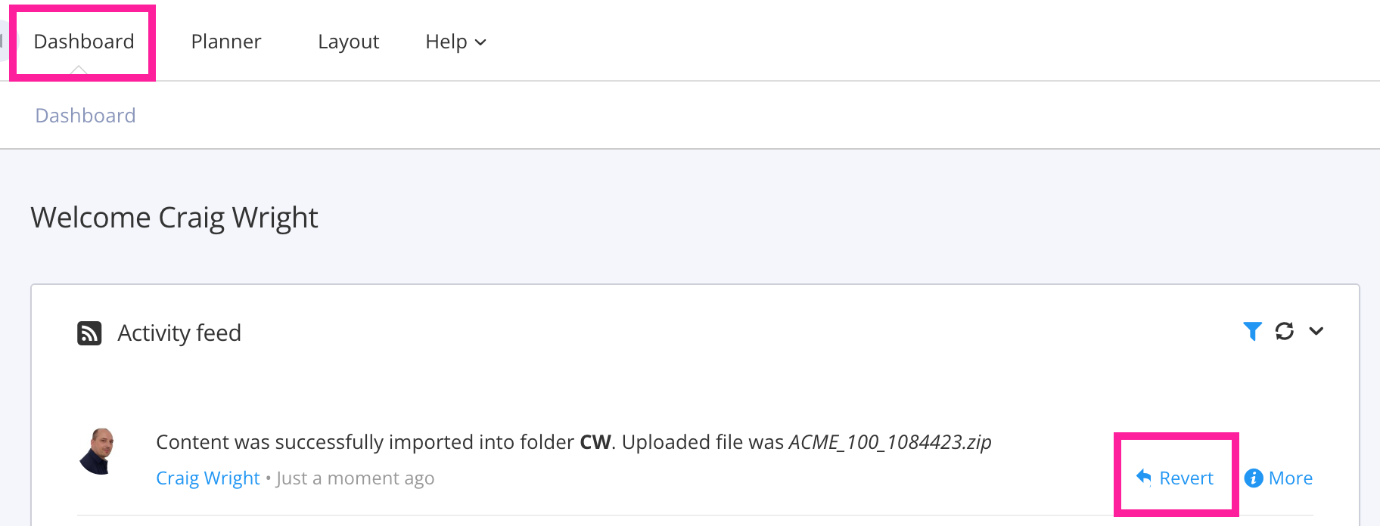Open the Layout tab
Viewport: 1380px width, 526px height.
pos(348,42)
